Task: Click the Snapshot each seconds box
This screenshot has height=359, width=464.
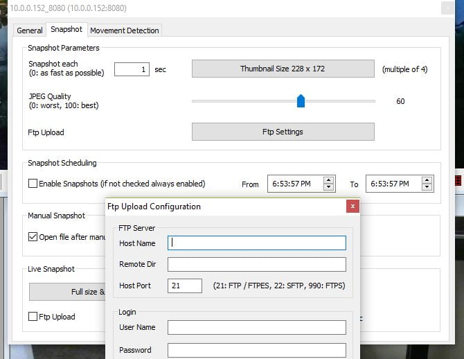Action: tap(132, 69)
